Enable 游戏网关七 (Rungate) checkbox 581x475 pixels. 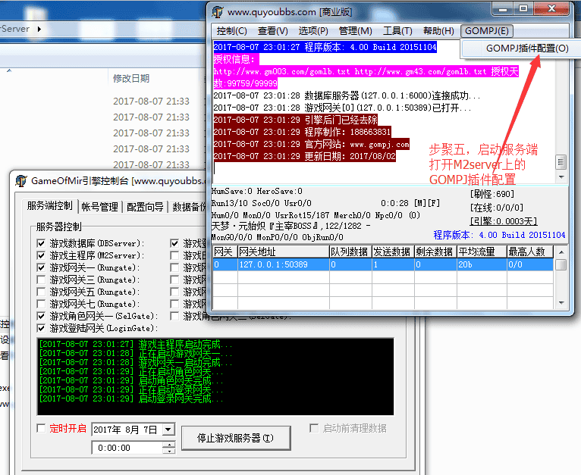41,305
